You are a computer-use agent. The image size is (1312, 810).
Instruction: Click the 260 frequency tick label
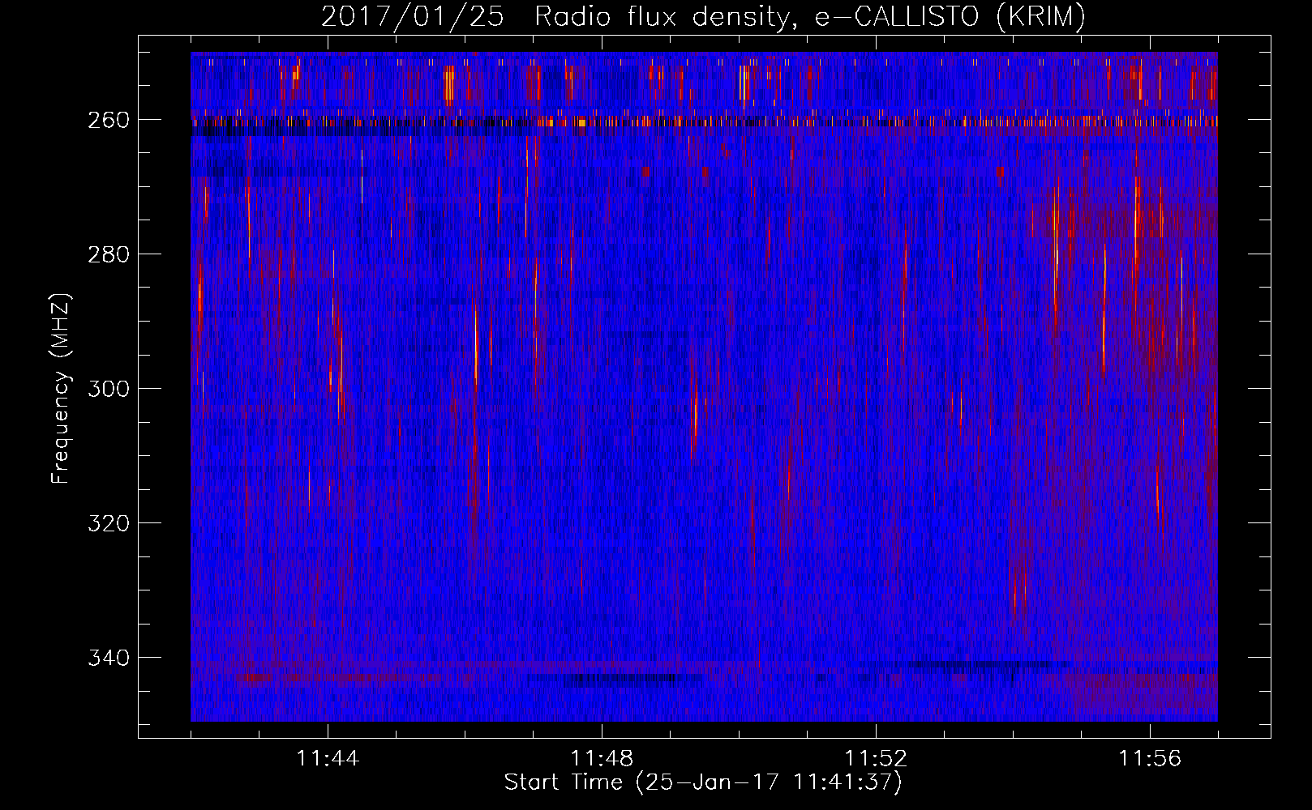point(109,120)
